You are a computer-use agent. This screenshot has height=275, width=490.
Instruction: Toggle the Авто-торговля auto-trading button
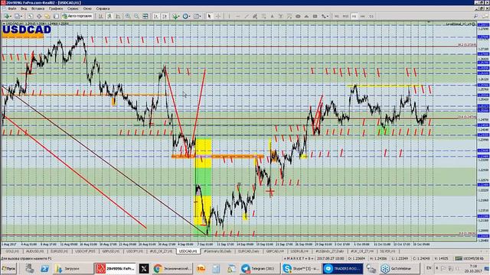click(x=77, y=16)
